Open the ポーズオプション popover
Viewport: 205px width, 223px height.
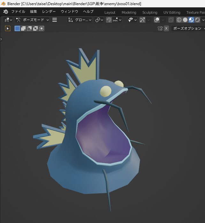point(188,28)
